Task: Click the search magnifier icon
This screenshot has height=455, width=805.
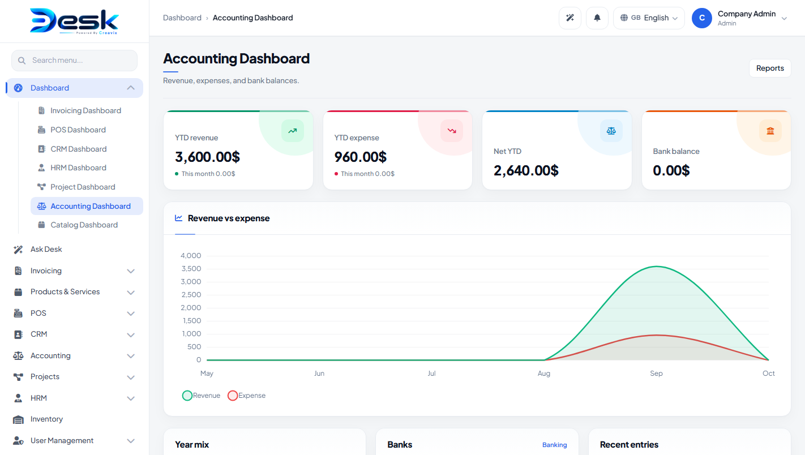Action: (22, 61)
